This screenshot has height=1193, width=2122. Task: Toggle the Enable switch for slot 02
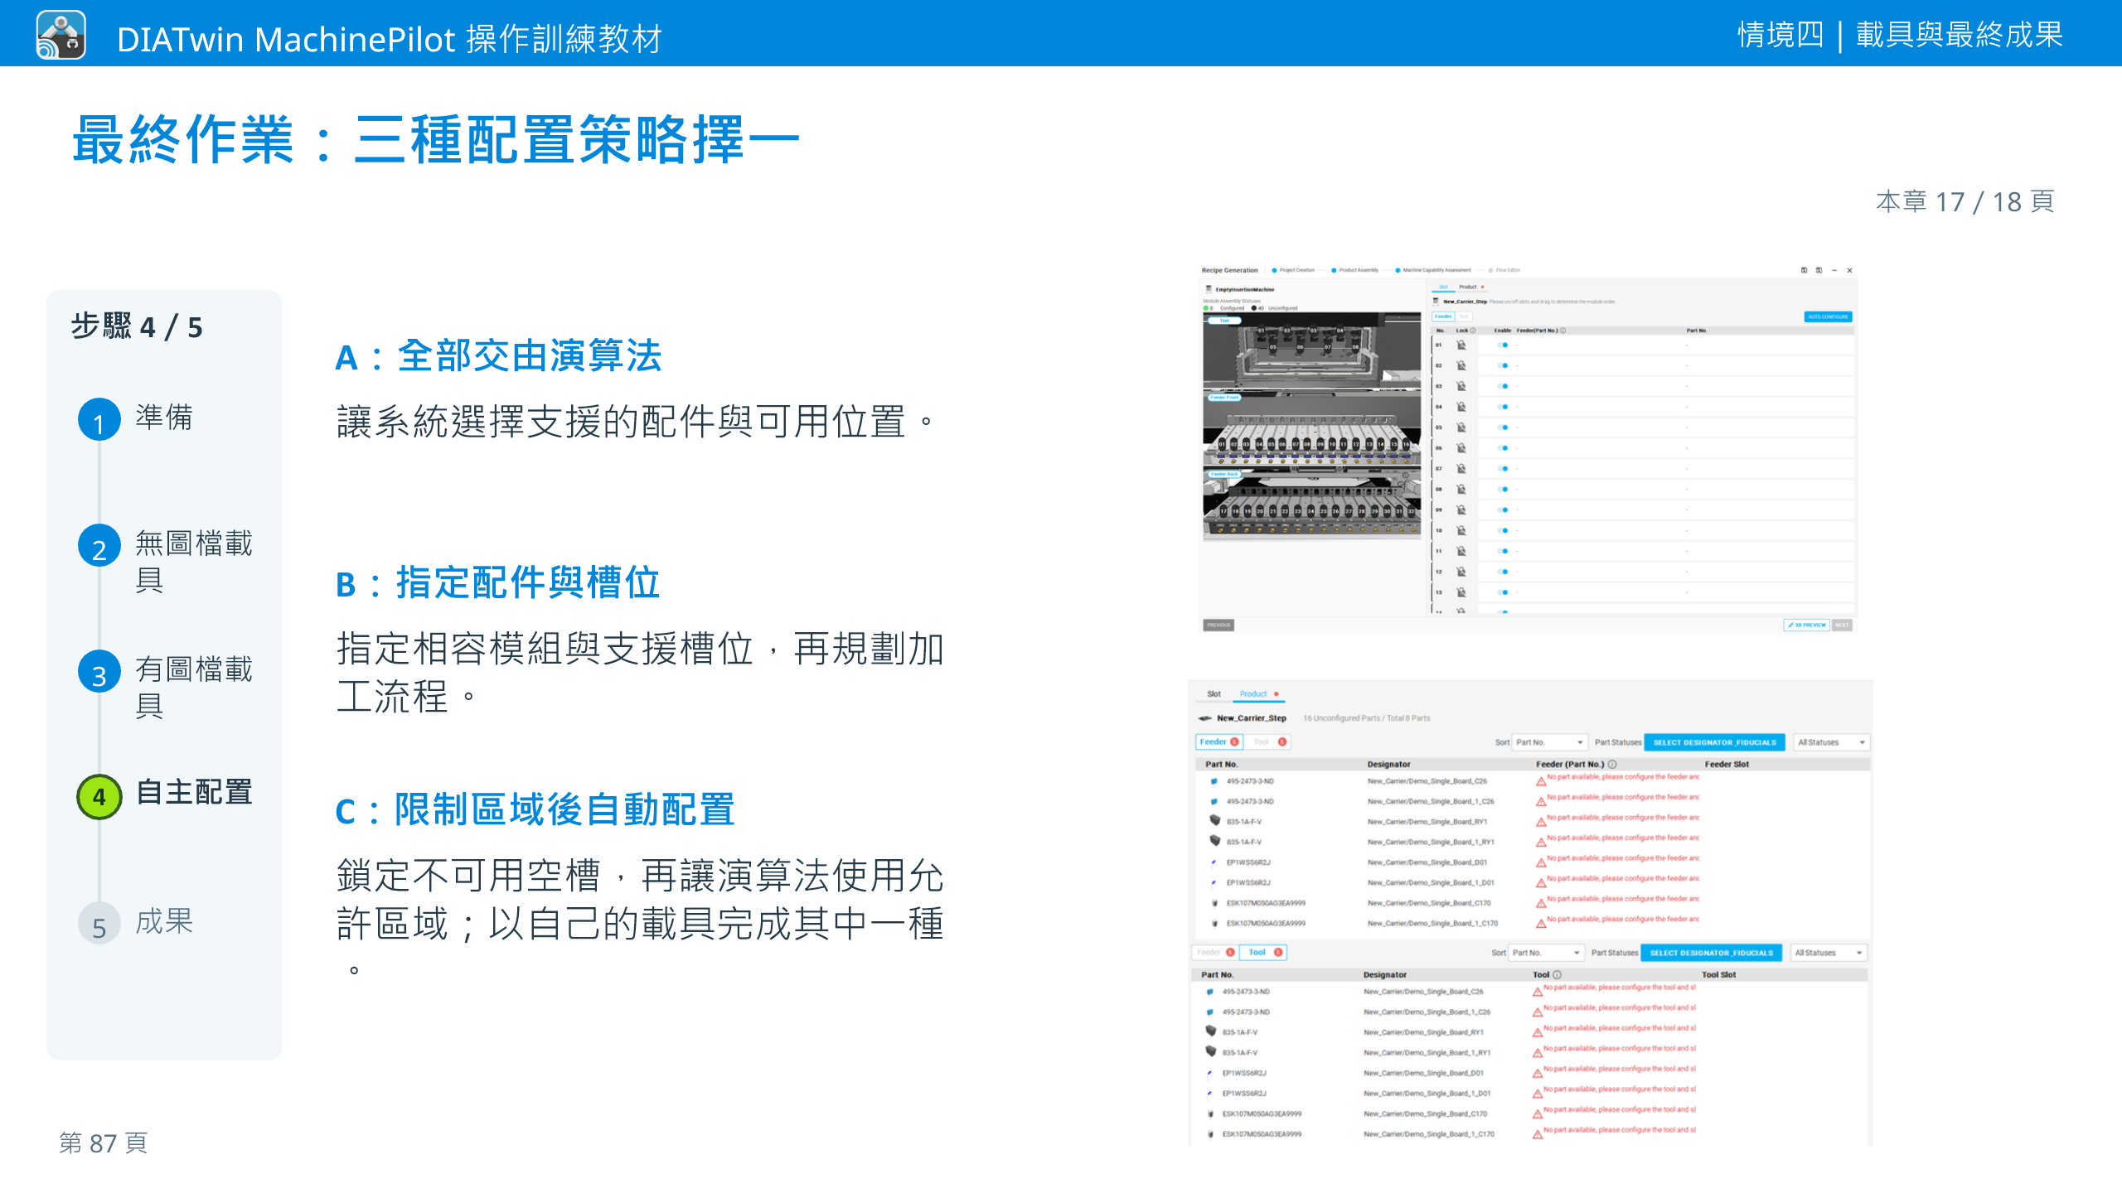(1503, 365)
